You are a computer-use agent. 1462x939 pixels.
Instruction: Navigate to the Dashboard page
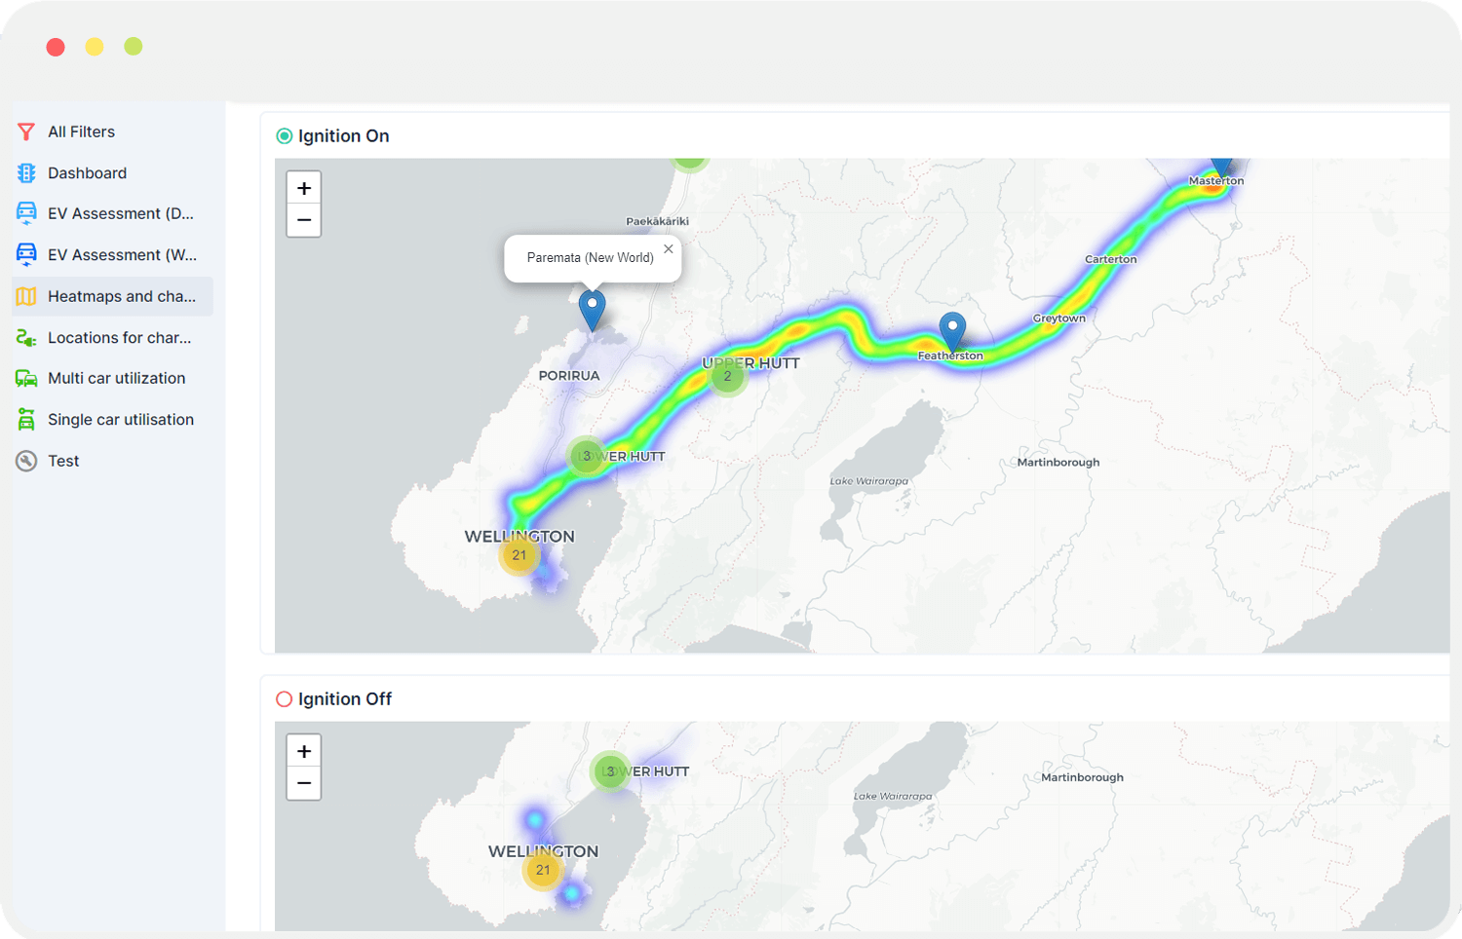point(26,172)
